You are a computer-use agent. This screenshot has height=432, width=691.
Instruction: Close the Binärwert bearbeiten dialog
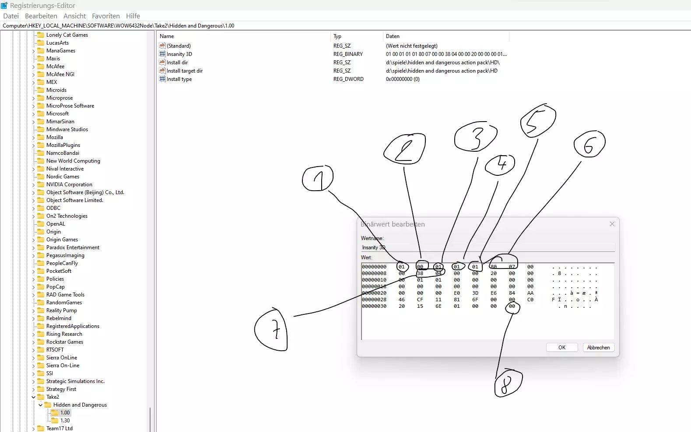612,224
